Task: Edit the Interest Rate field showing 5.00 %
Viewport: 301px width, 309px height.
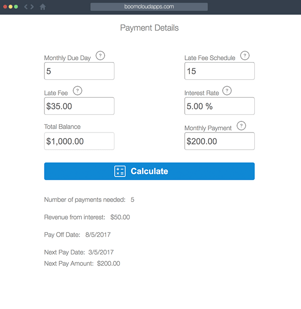Action: (219, 106)
